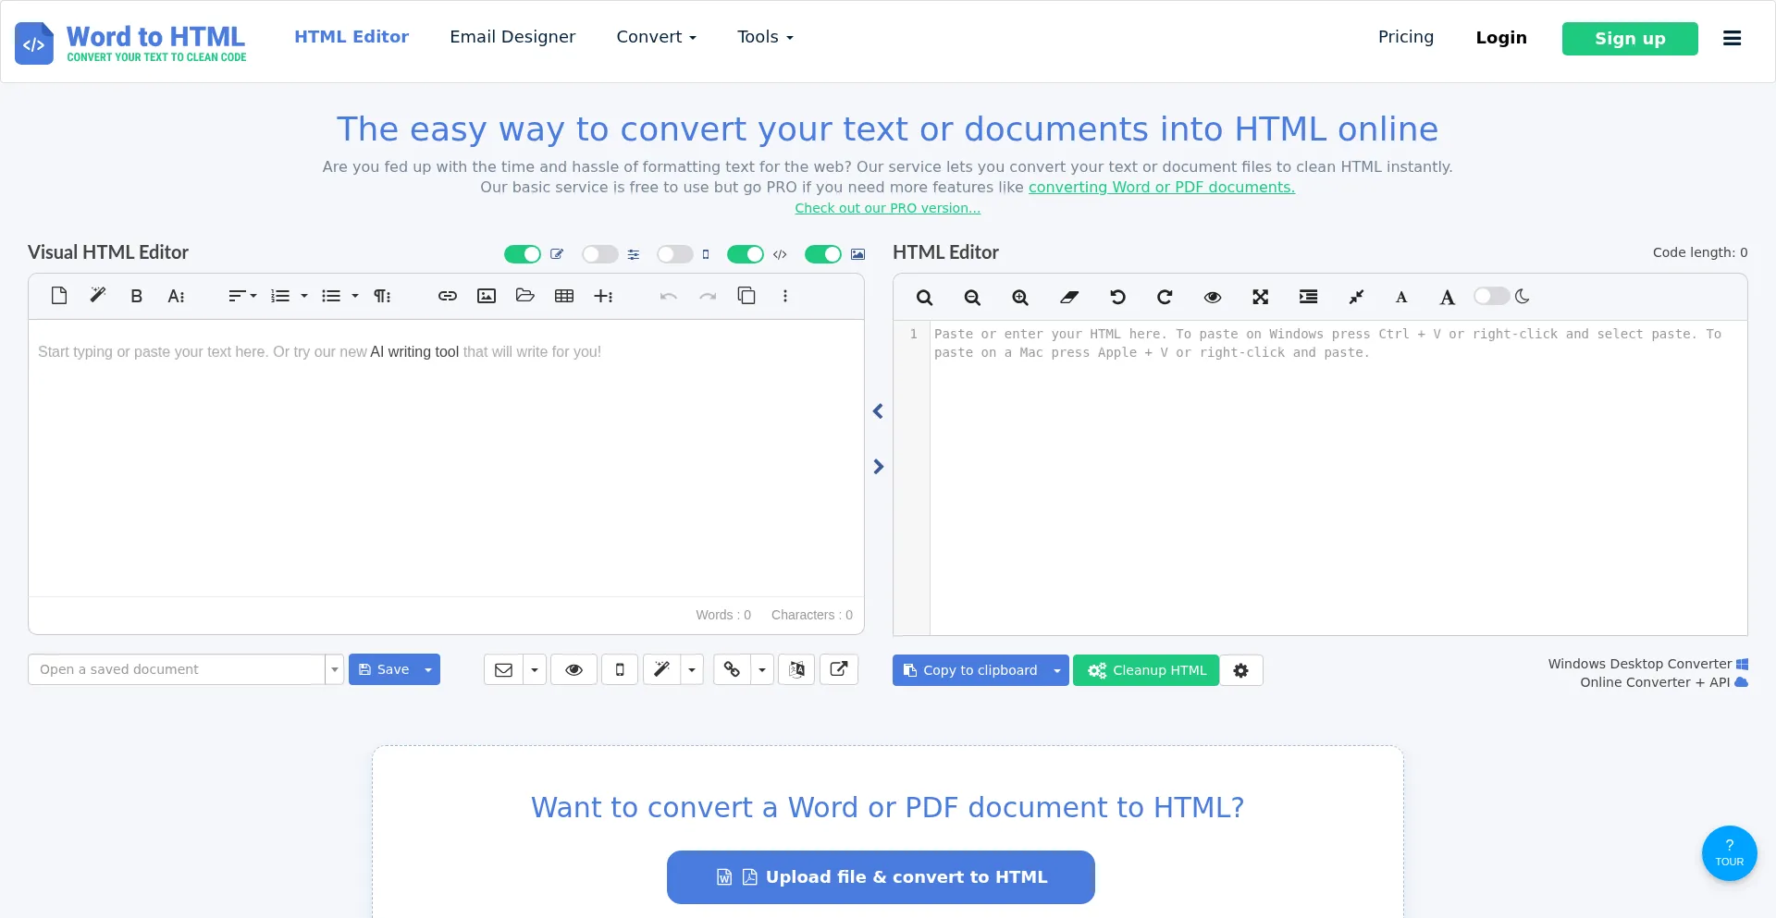The image size is (1776, 918).
Task: Zoom out in the HTML Editor
Action: [972, 298]
